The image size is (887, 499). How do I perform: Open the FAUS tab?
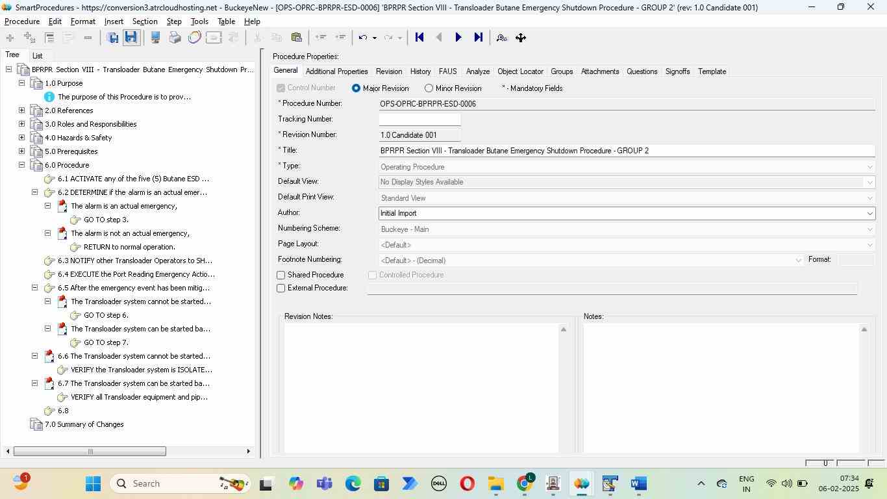tap(447, 71)
